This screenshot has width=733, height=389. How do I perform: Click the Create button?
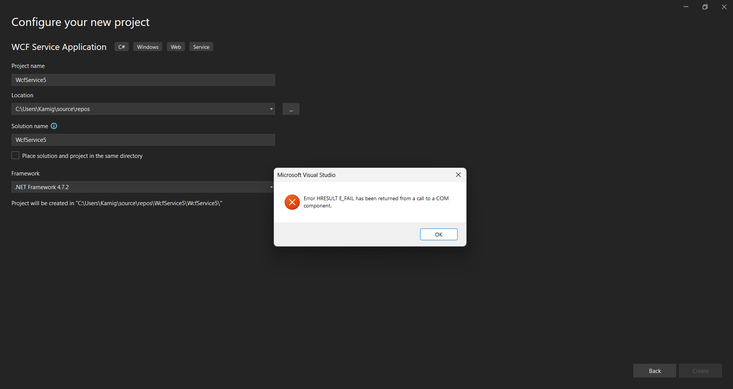click(x=701, y=371)
